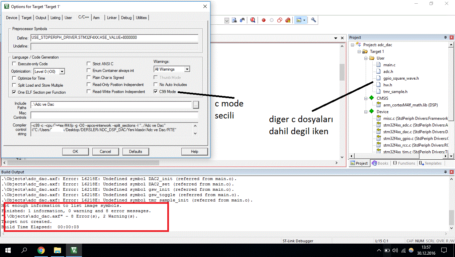This screenshot has width=455, height=257.
Task: Enable Plain Char is Signed checkbox
Action: (x=89, y=78)
